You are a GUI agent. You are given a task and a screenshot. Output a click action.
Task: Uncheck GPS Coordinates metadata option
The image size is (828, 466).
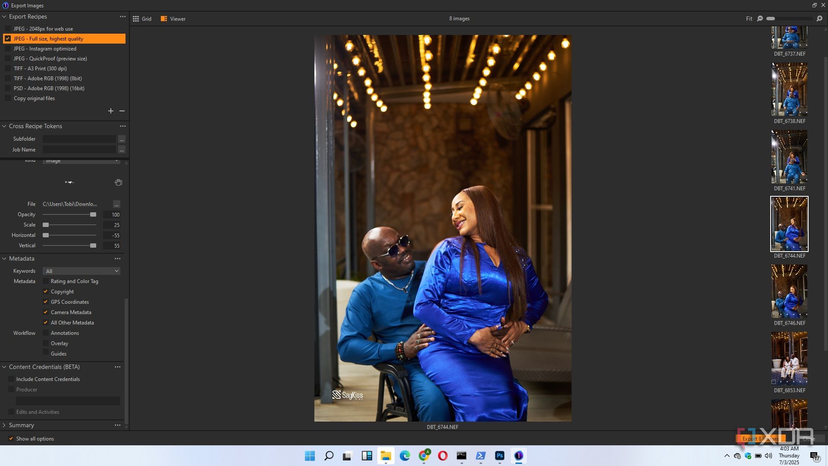pos(46,302)
